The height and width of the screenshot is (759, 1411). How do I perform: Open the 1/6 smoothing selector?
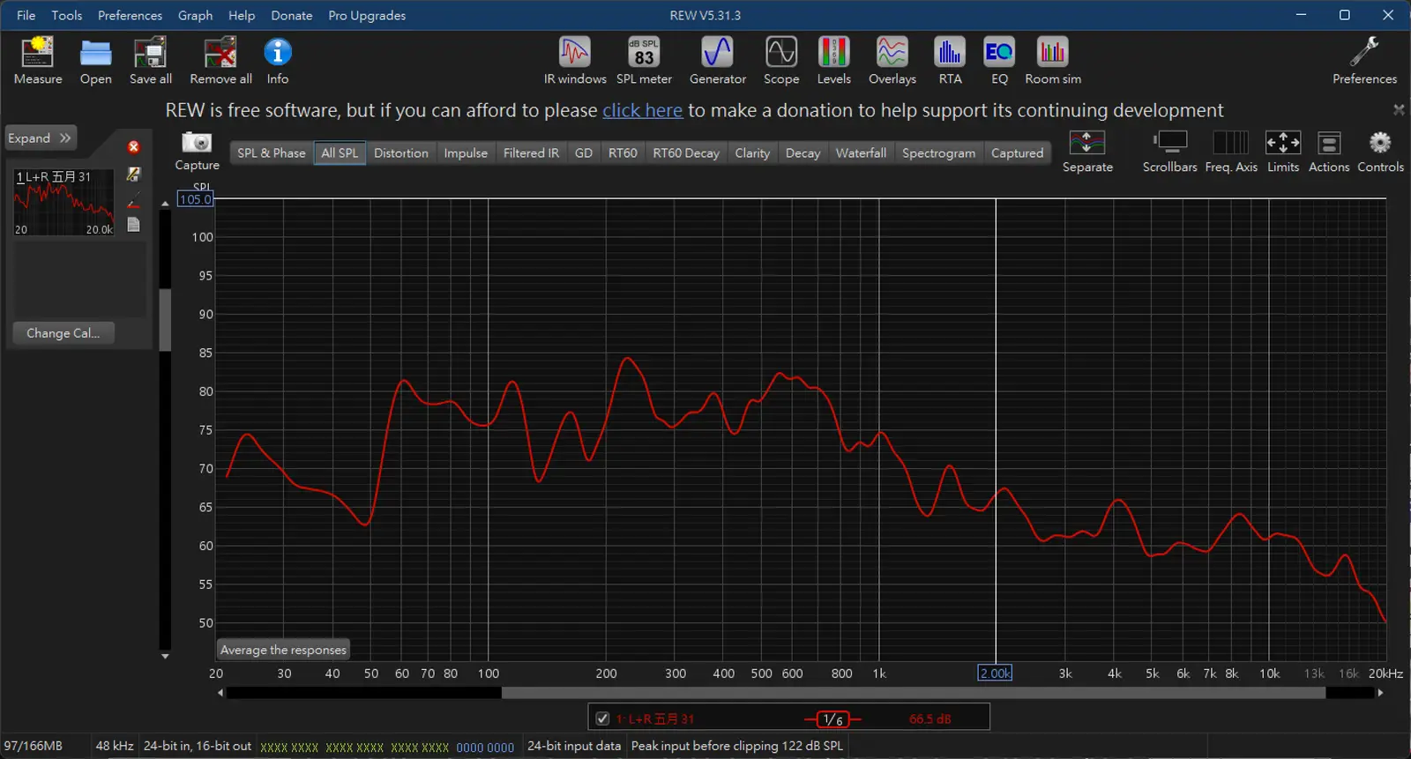click(832, 719)
